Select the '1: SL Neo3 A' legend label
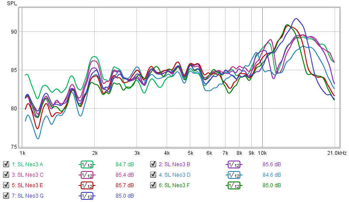The width and height of the screenshot is (349, 202). 27,164
